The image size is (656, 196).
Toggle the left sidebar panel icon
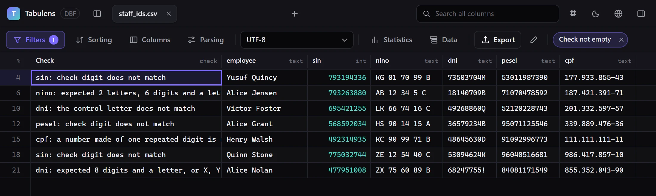(97, 14)
